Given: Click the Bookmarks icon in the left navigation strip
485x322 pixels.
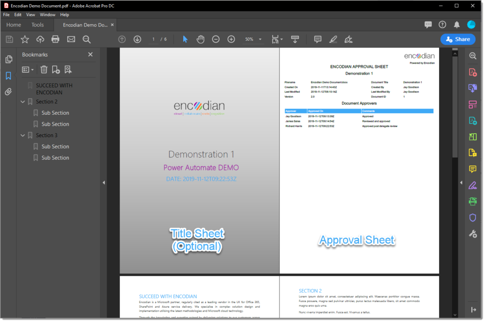Looking at the screenshot, I should click(x=9, y=75).
